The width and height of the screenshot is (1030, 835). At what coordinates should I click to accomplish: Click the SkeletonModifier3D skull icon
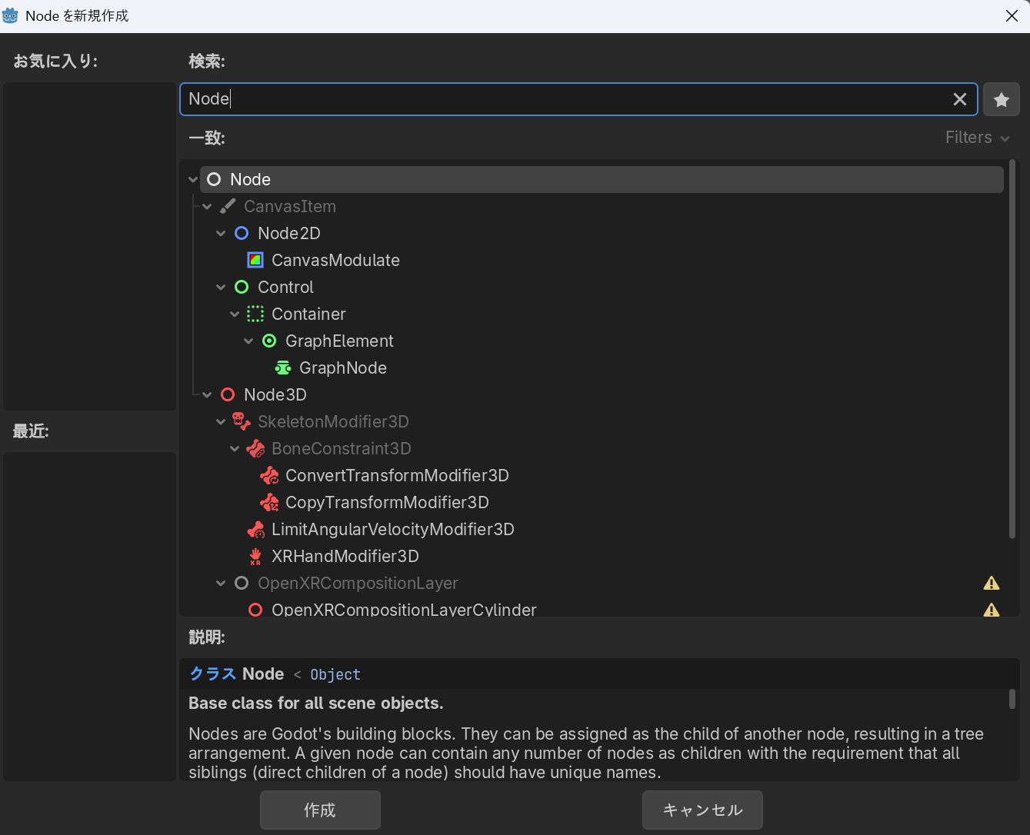tap(242, 421)
